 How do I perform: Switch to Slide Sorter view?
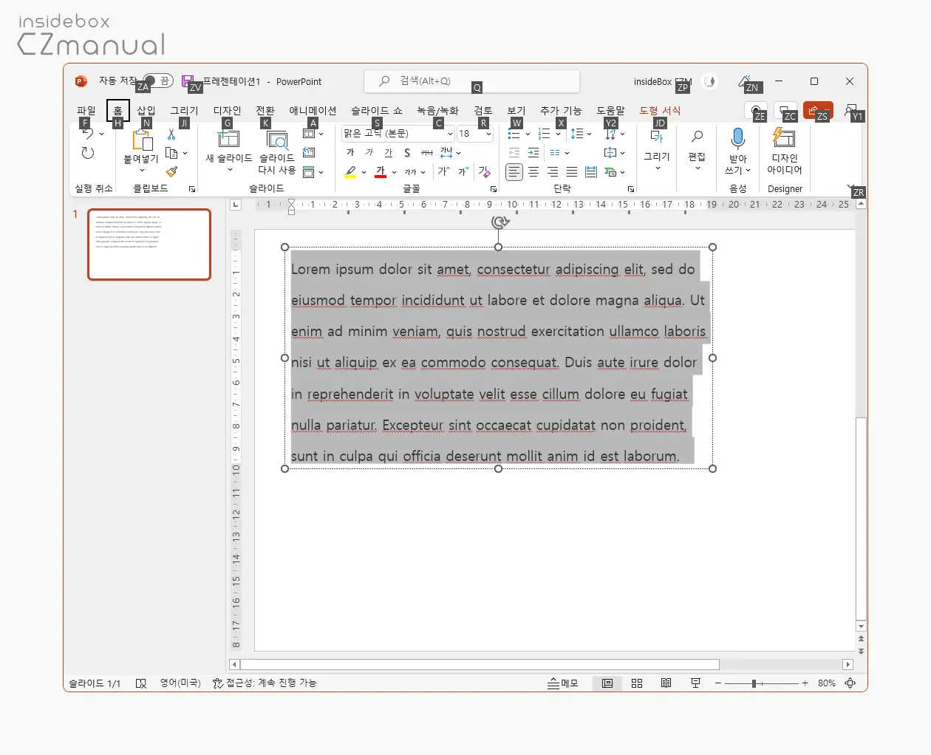click(x=637, y=683)
